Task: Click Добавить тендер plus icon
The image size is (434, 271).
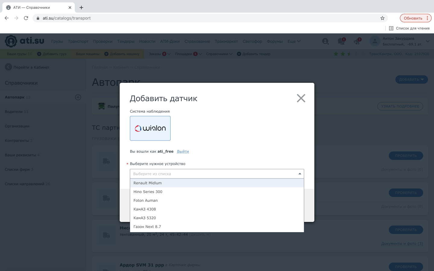Action: [x=239, y=54]
